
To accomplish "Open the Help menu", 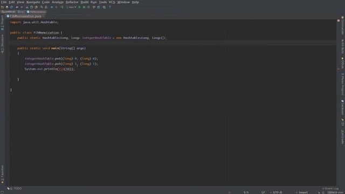I will pos(135,2).
